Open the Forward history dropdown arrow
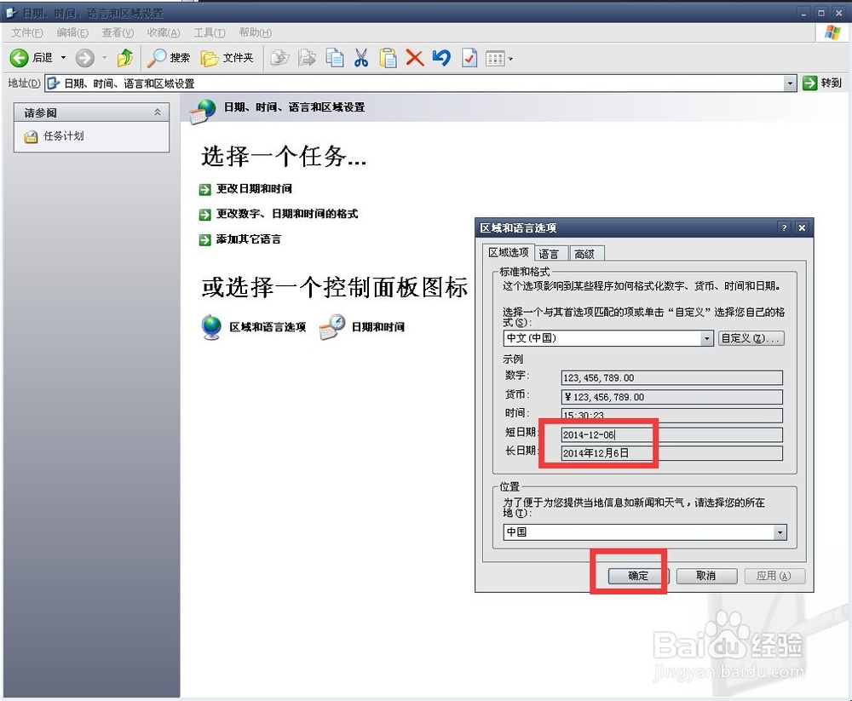 (x=104, y=58)
